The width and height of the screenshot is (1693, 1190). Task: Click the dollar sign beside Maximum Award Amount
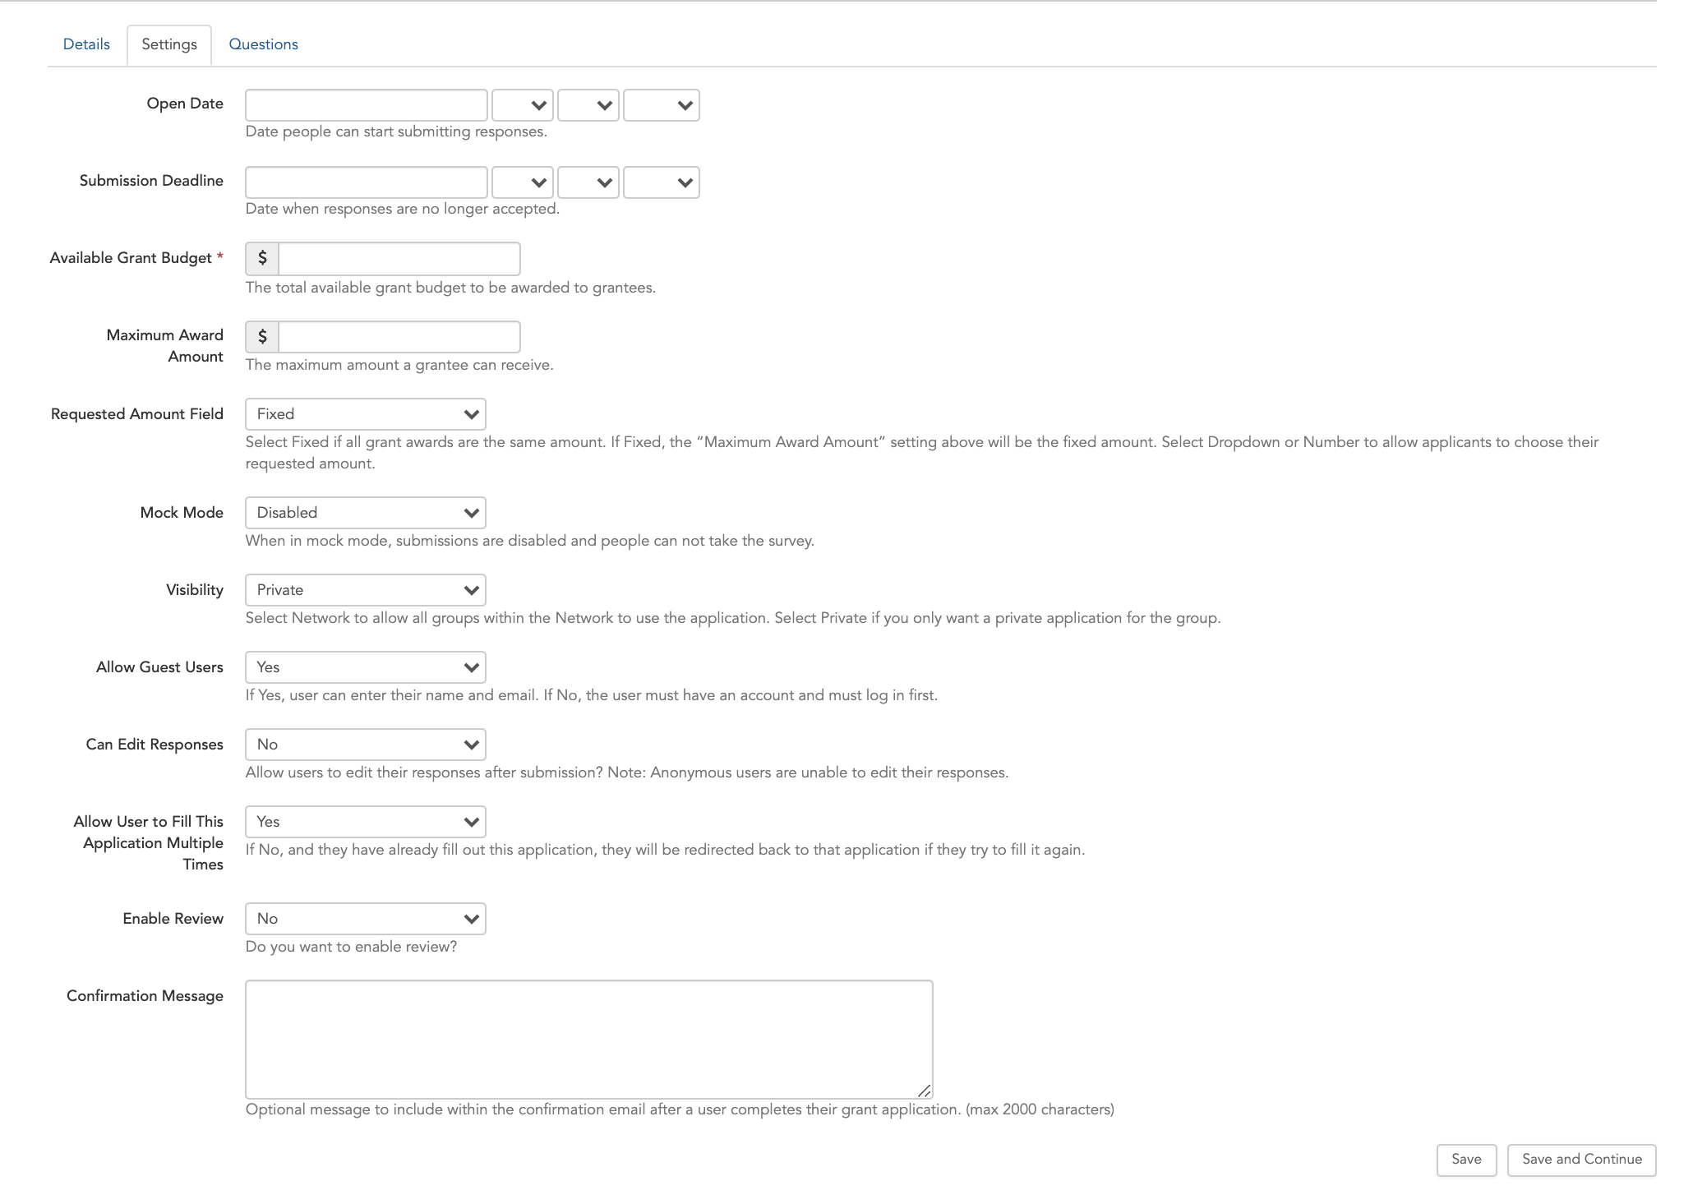(262, 337)
